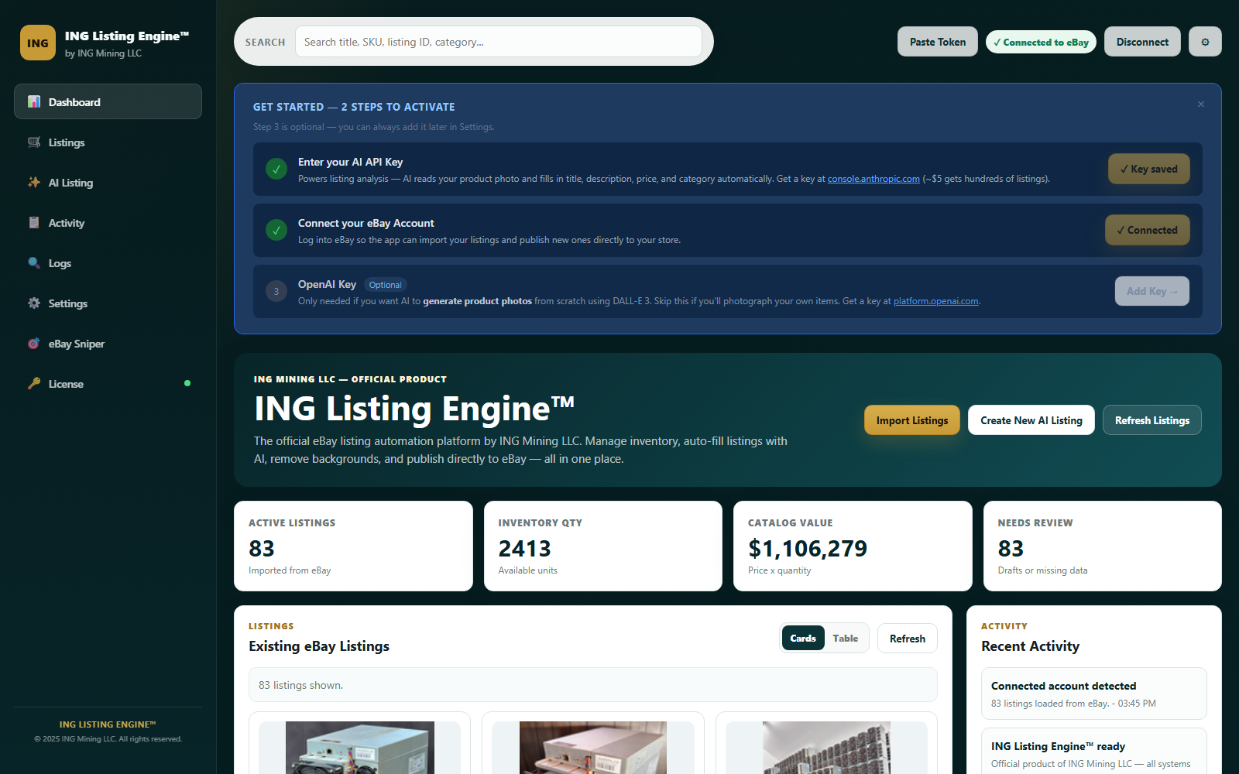Open settings via top-right gear button
The height and width of the screenshot is (774, 1239).
tap(1205, 42)
